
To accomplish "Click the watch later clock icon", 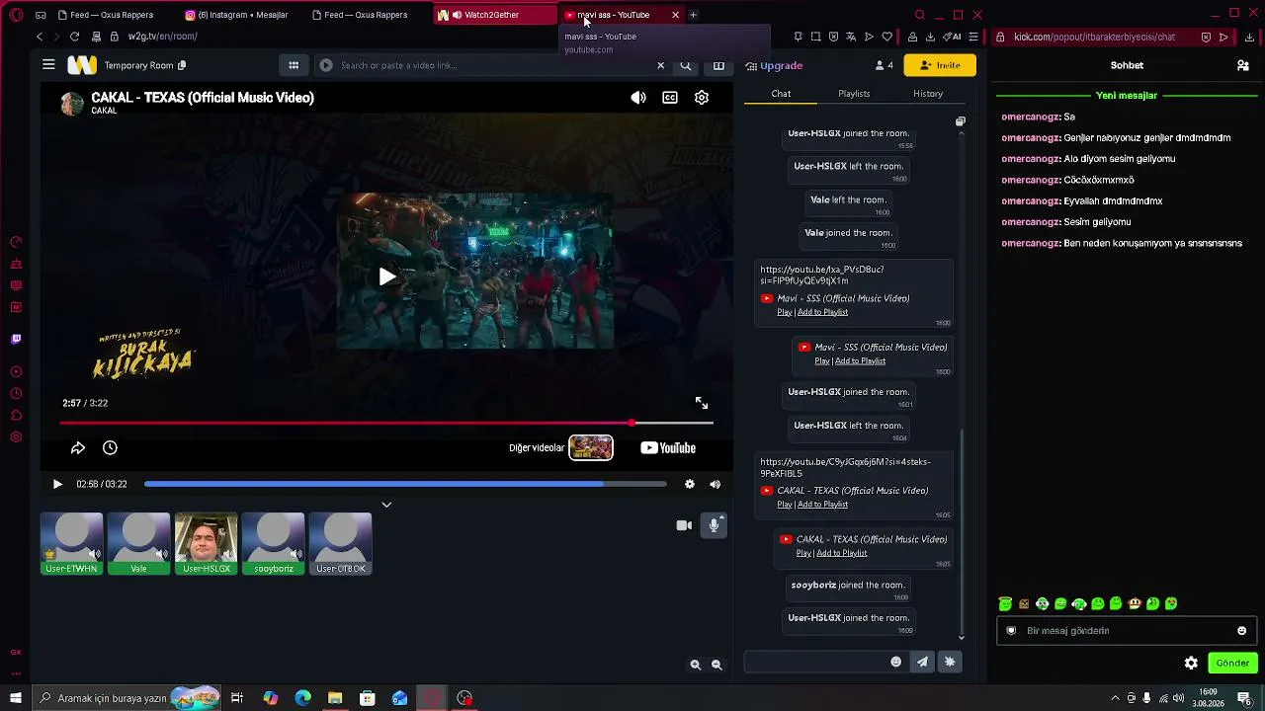I will coord(110,448).
